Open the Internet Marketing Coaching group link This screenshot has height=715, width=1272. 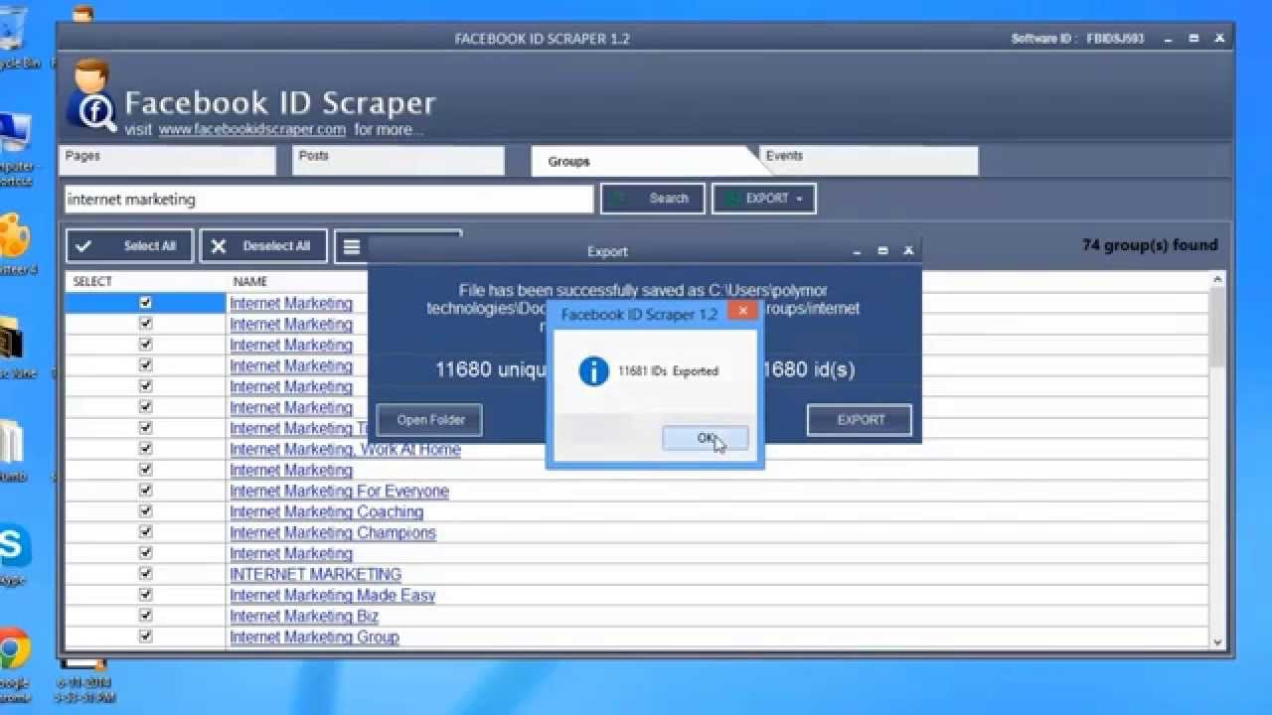[x=326, y=511]
